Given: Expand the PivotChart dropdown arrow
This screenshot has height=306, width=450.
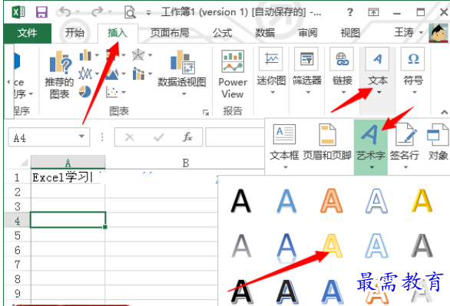Looking at the screenshot, I should coord(184,94).
